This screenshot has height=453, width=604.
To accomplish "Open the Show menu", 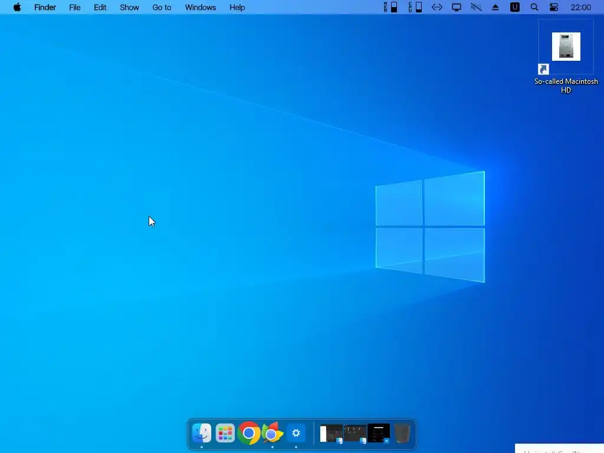I will click(x=129, y=7).
